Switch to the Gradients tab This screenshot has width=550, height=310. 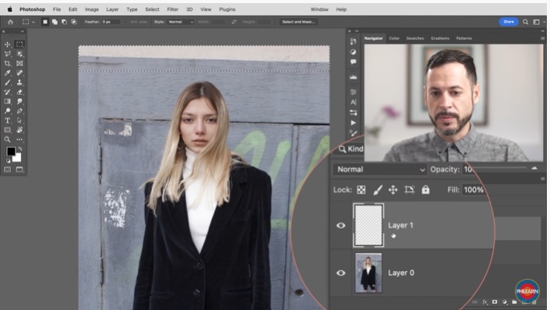pos(440,38)
